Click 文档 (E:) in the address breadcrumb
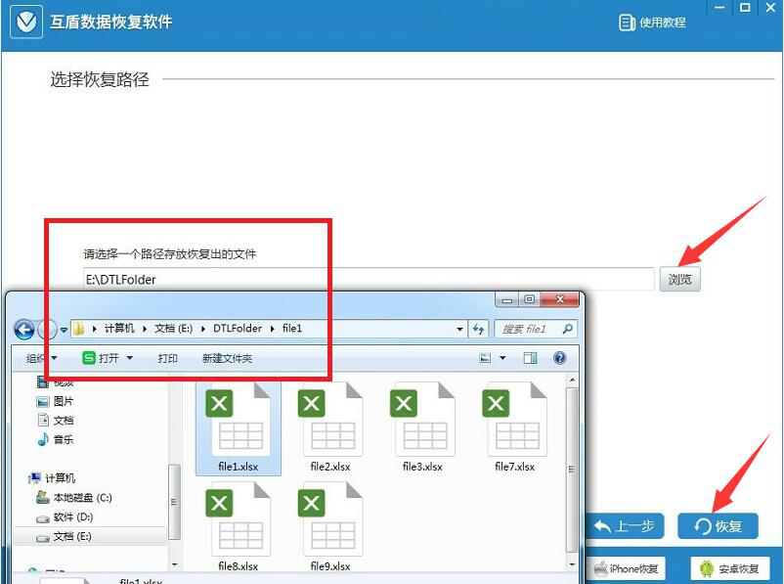Image resolution: width=784 pixels, height=584 pixels. (173, 329)
